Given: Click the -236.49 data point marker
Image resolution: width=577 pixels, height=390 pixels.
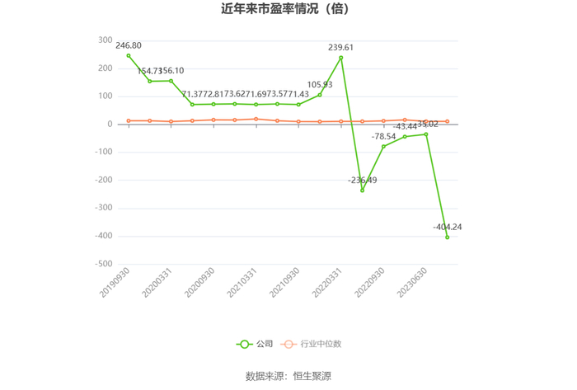Looking at the screenshot, I should pos(362,190).
